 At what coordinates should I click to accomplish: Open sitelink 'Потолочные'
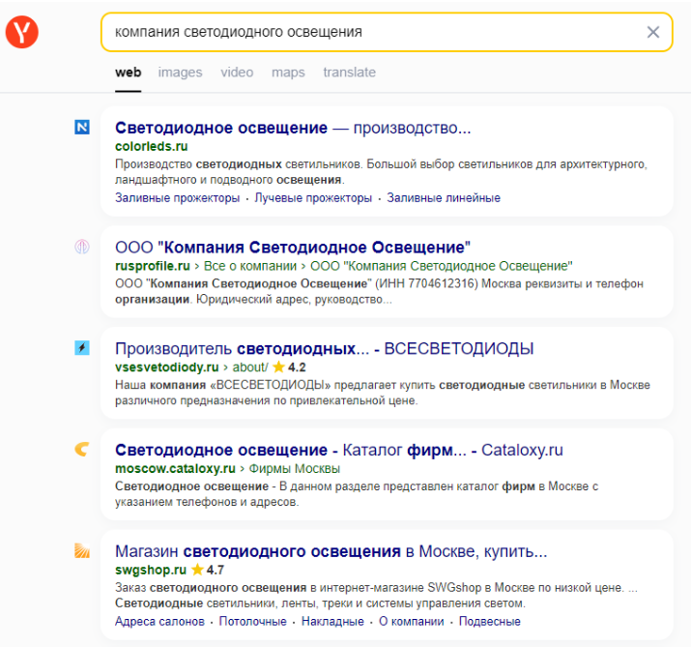(253, 622)
